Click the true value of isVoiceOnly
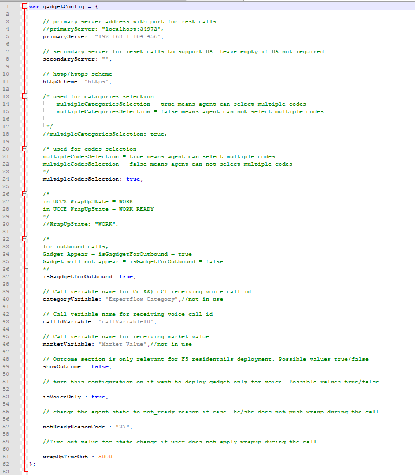Screen dimensions: 415x475 click(x=98, y=397)
